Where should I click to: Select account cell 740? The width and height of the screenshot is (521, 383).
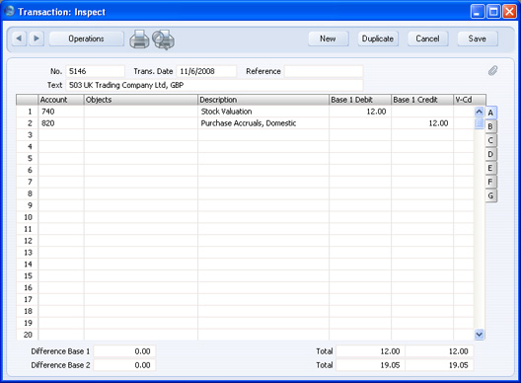[61, 112]
